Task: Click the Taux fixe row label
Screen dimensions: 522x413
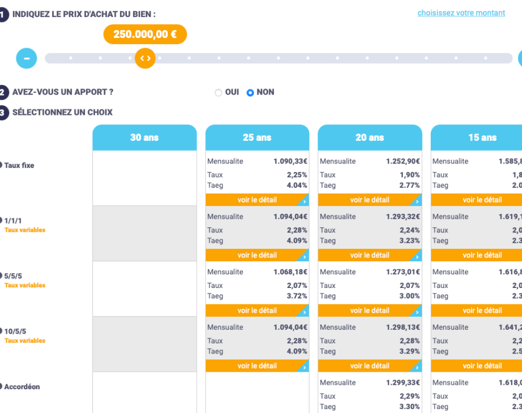Action: coord(19,166)
